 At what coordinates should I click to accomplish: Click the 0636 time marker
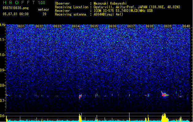coord(113,26)
